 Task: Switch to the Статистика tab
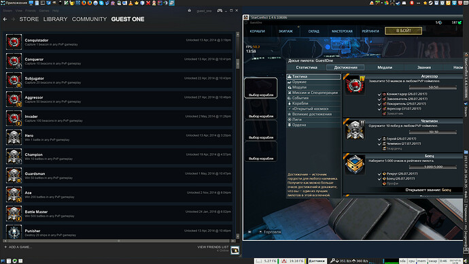tap(307, 67)
